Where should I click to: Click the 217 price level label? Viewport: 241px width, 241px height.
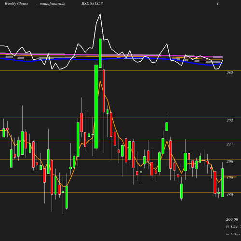click(x=229, y=144)
